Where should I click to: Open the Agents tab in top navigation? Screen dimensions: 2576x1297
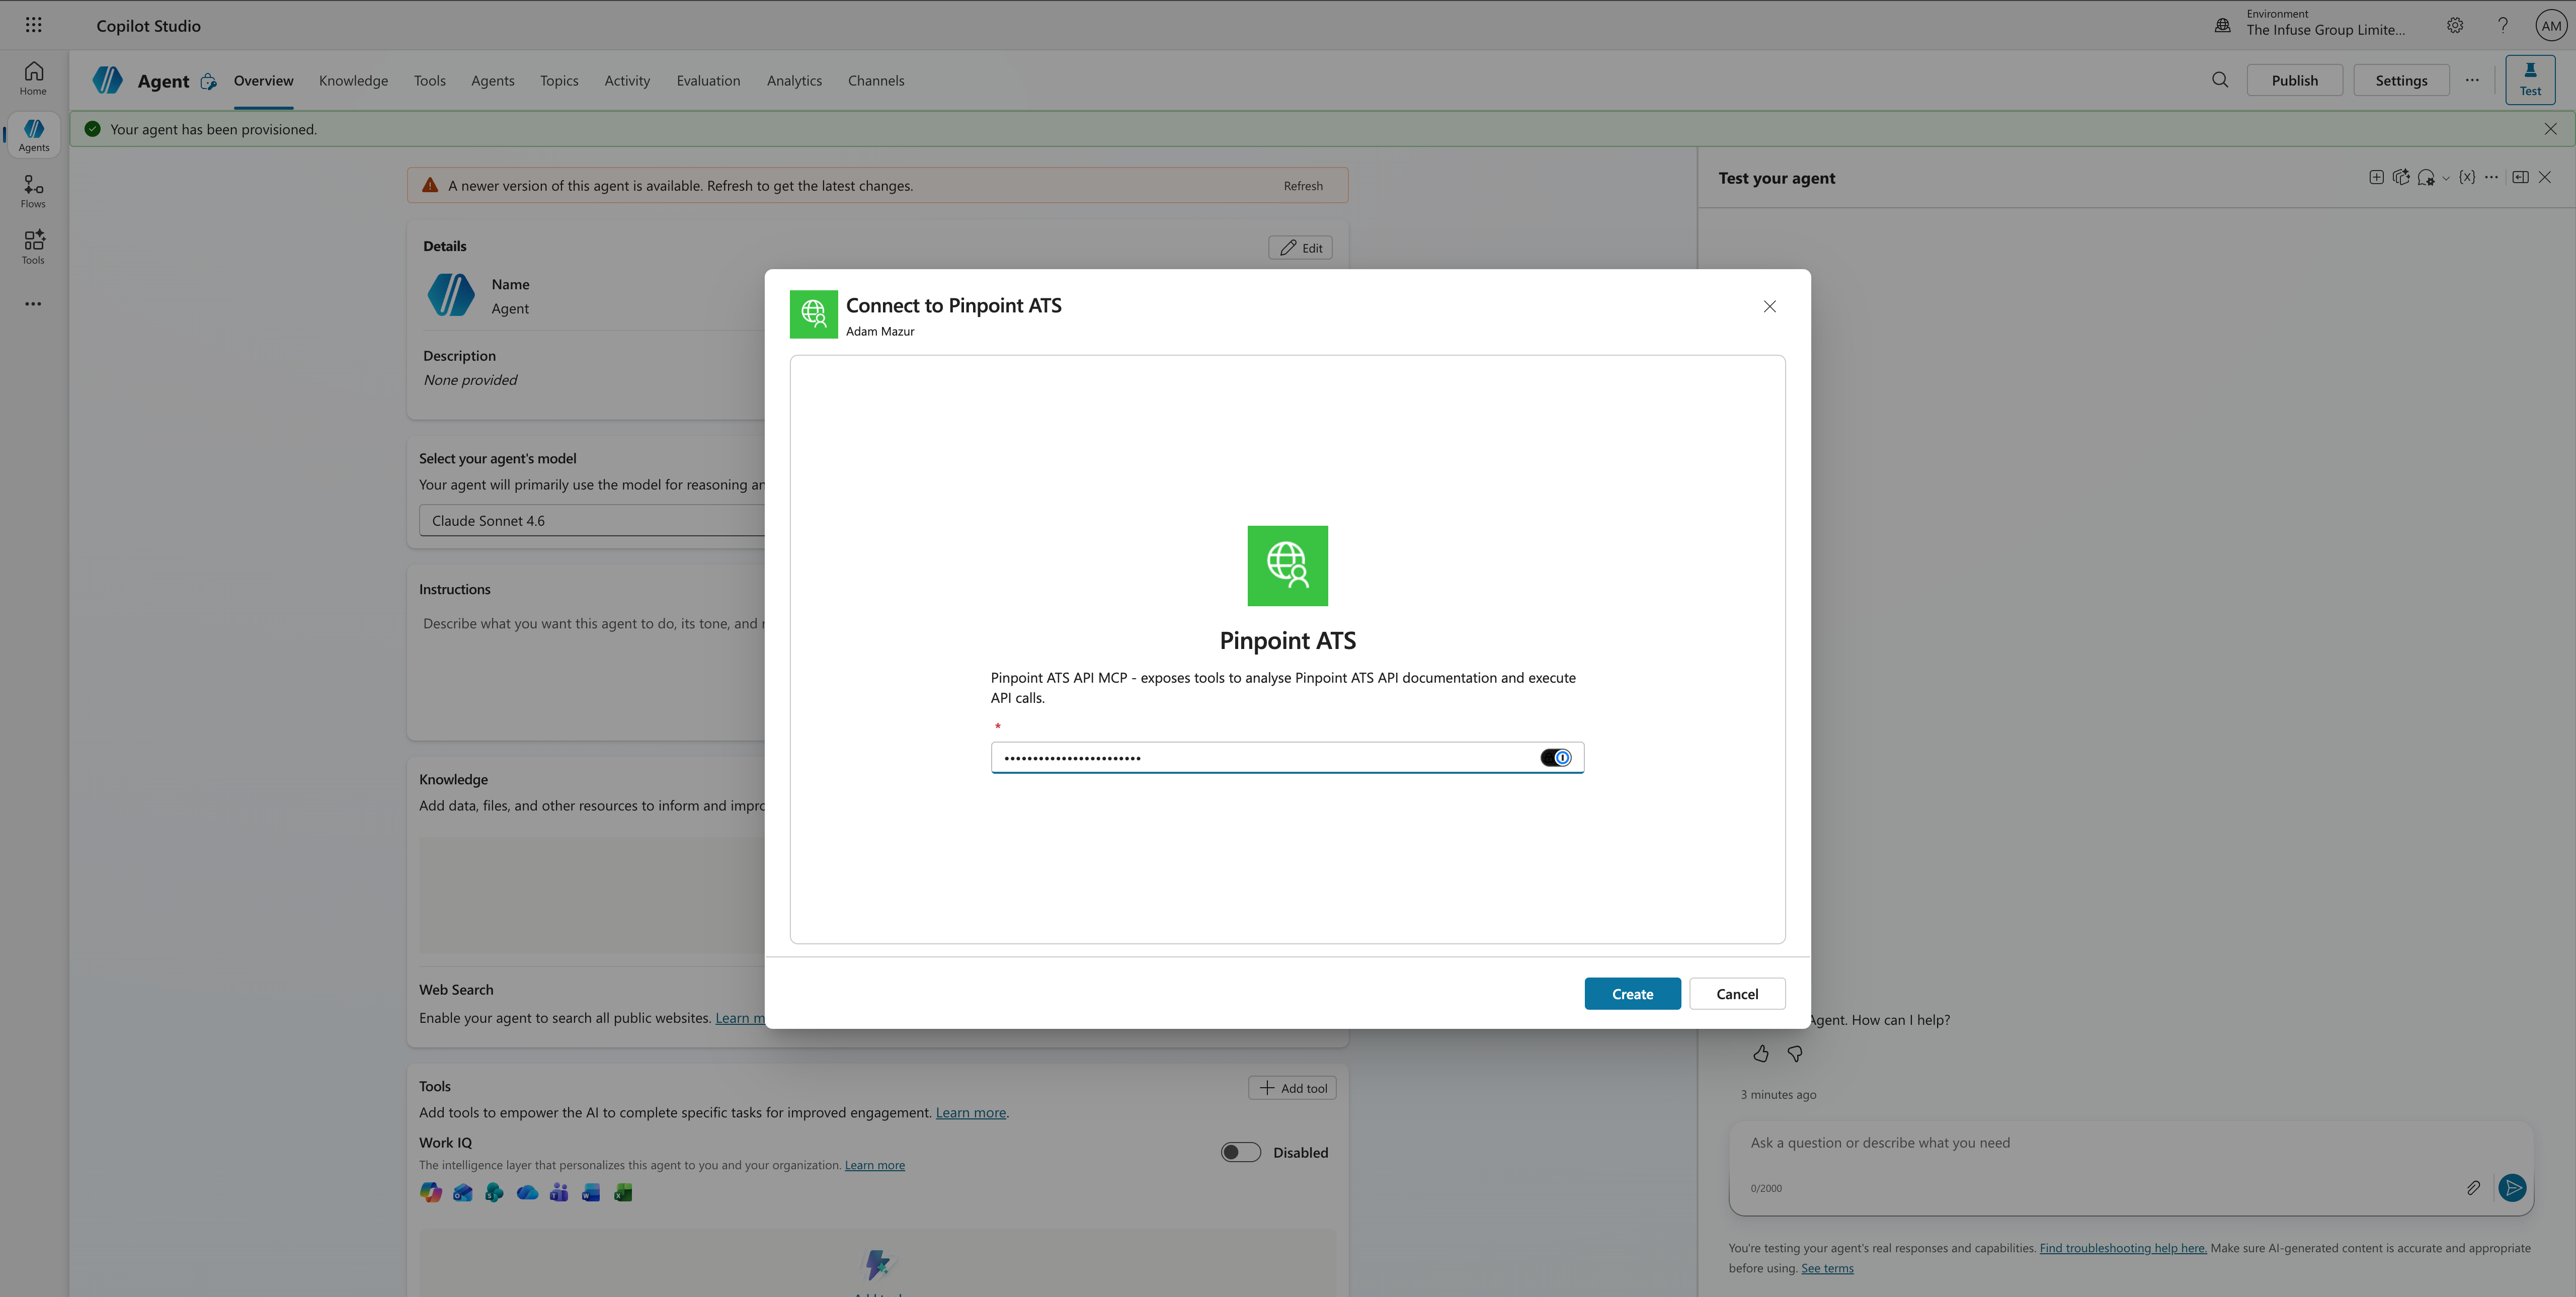pos(492,80)
